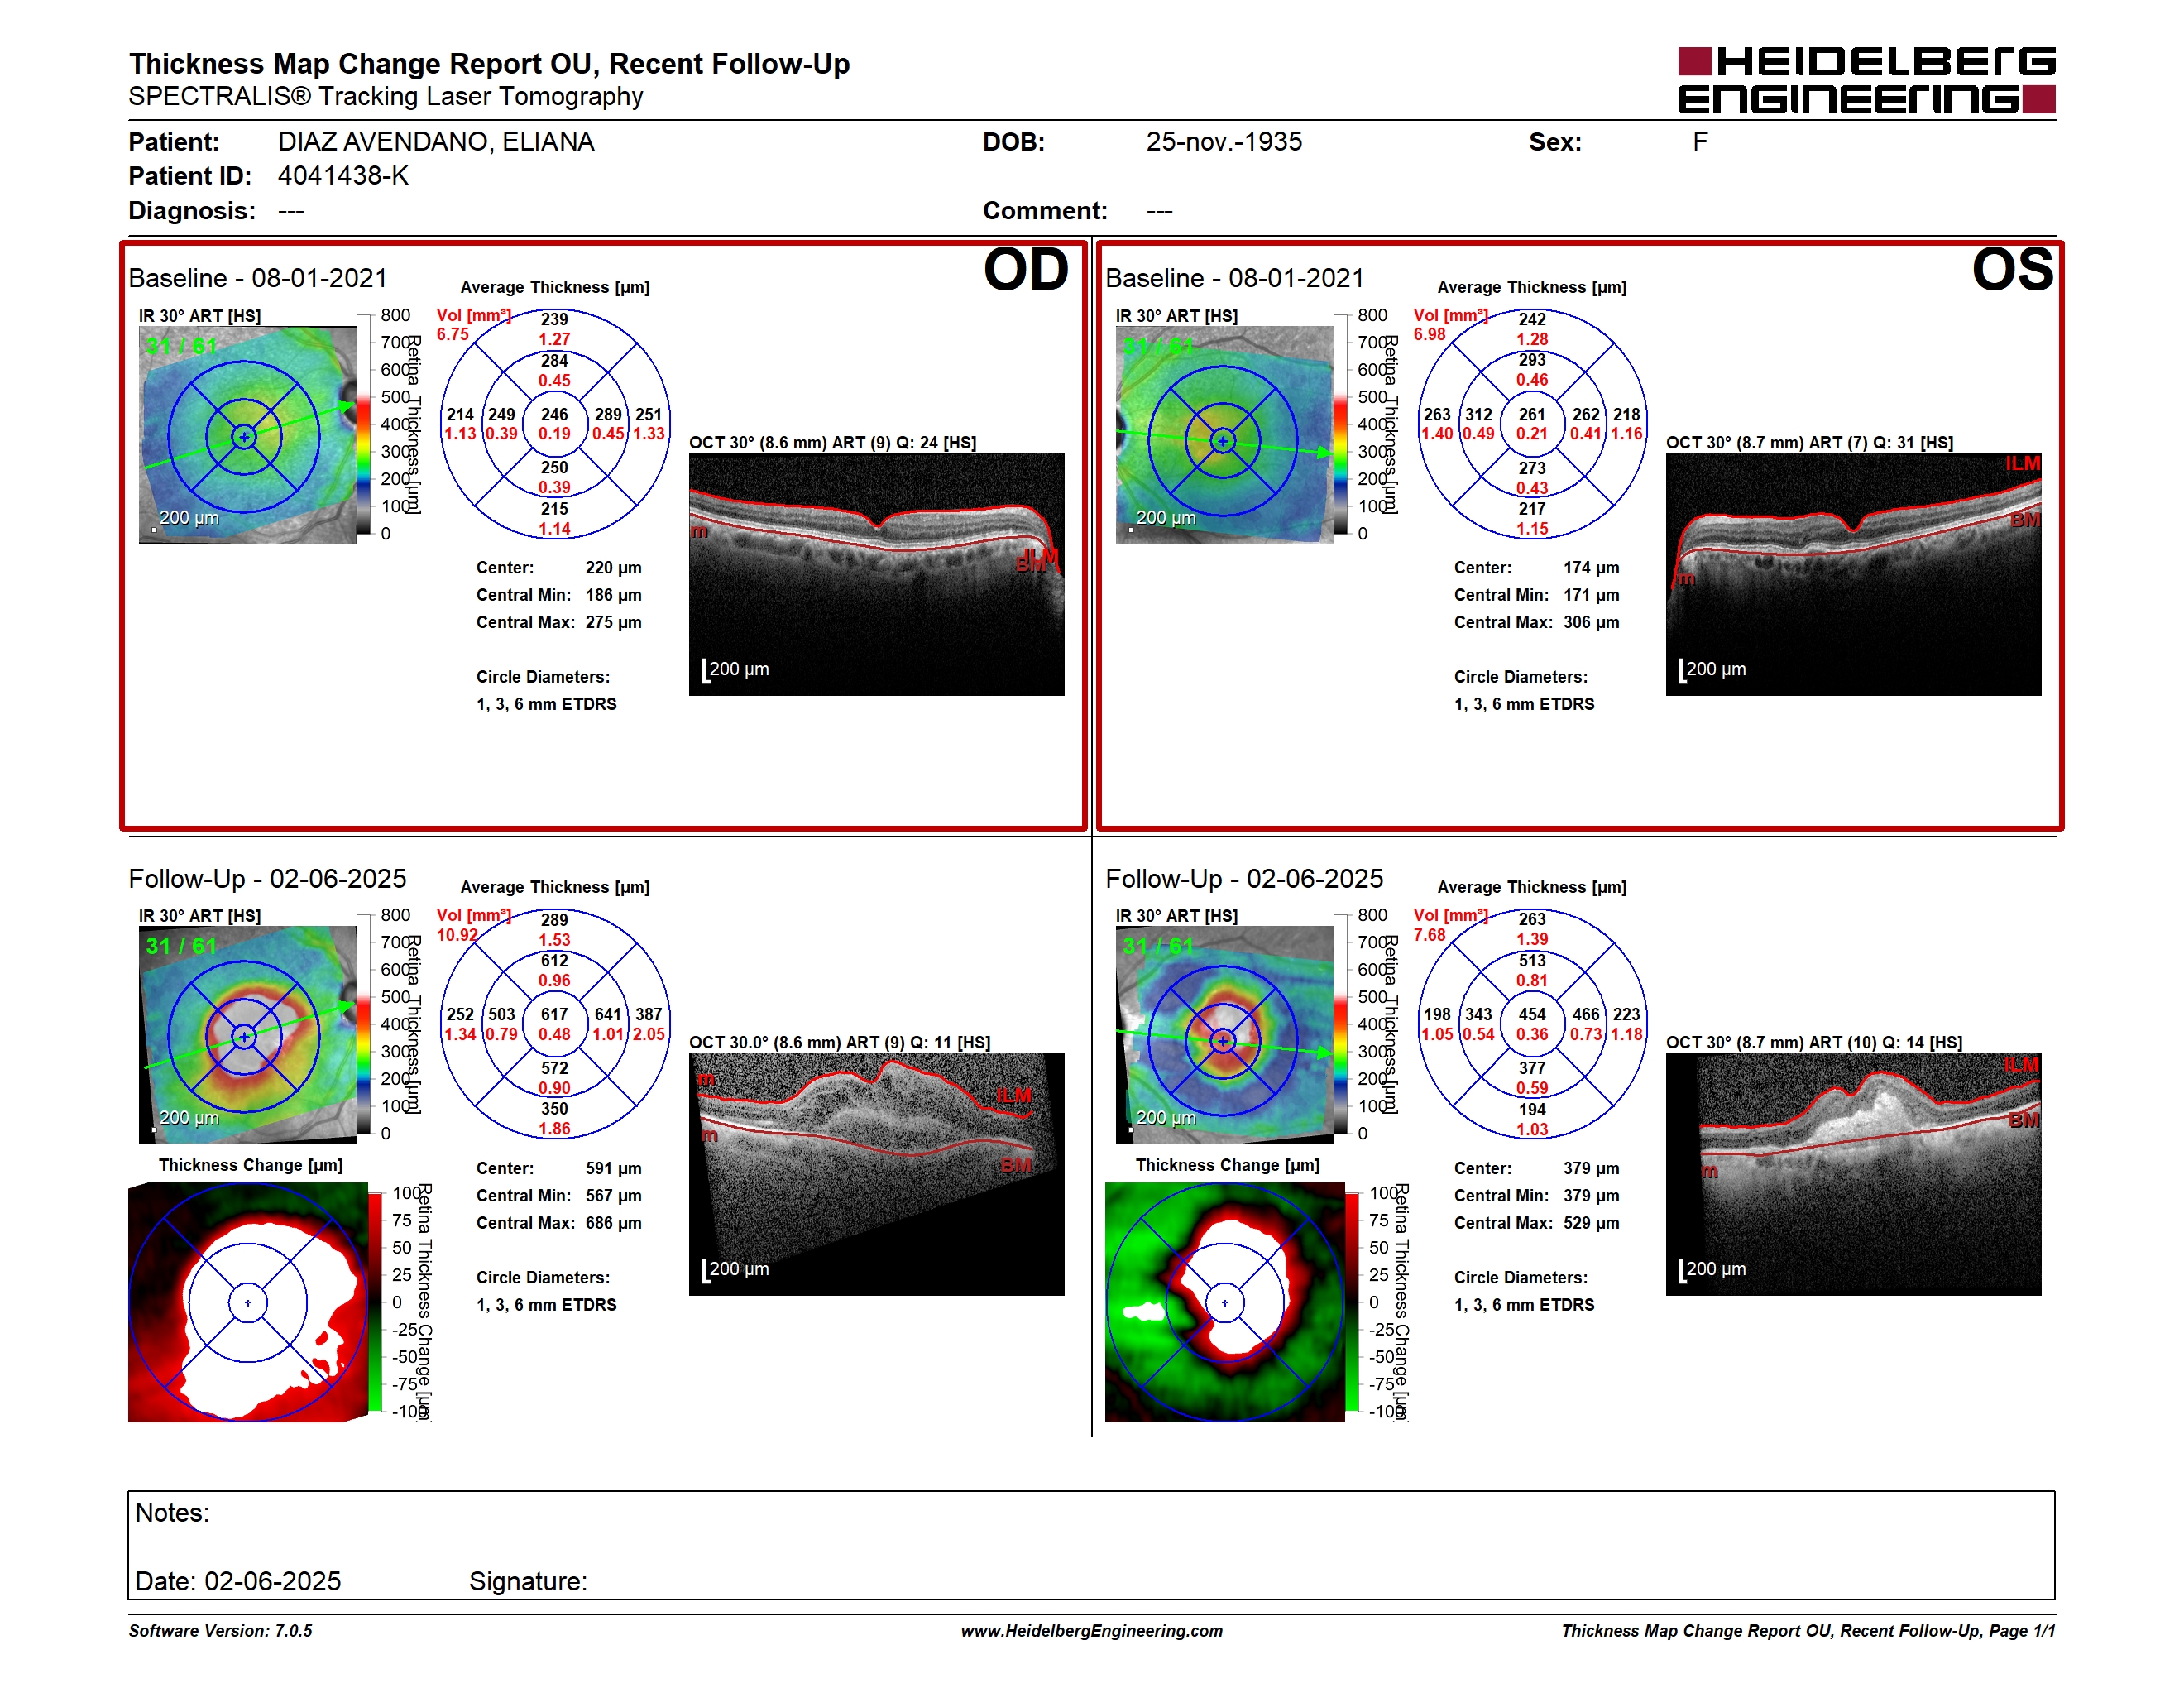Open the OD follow-up OCT B-scan image
Image resolution: width=2184 pixels, height=1688 pixels.
pos(877,1174)
